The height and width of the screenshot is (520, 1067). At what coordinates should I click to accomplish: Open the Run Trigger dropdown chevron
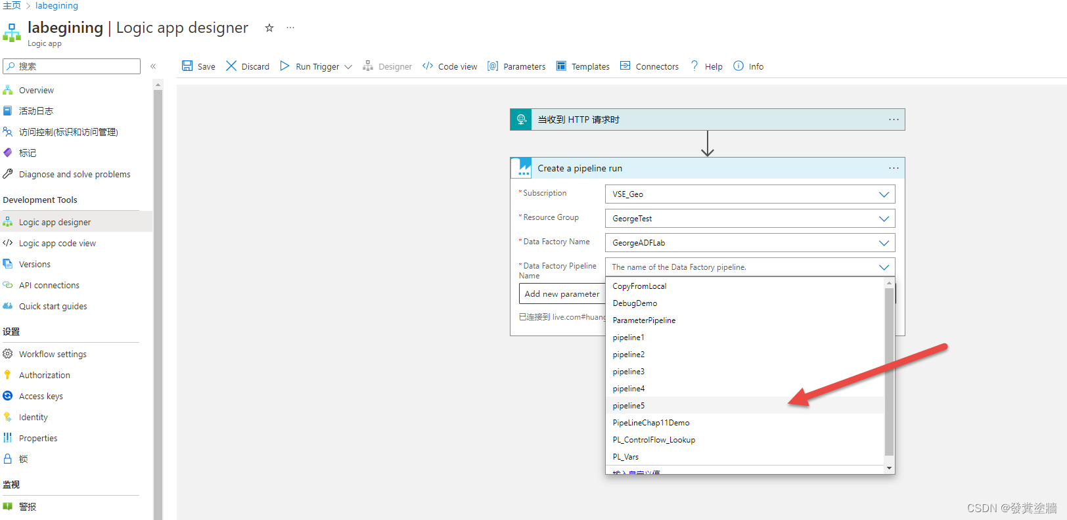(348, 66)
